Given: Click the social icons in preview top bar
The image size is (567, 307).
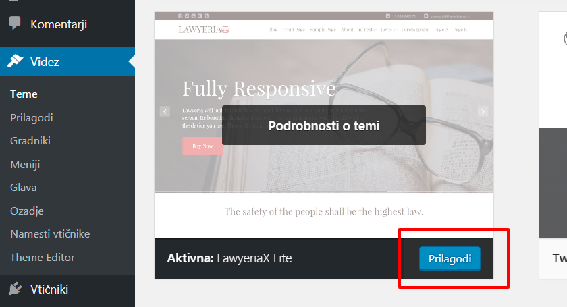Looking at the screenshot, I should pyautogui.click(x=194, y=16).
